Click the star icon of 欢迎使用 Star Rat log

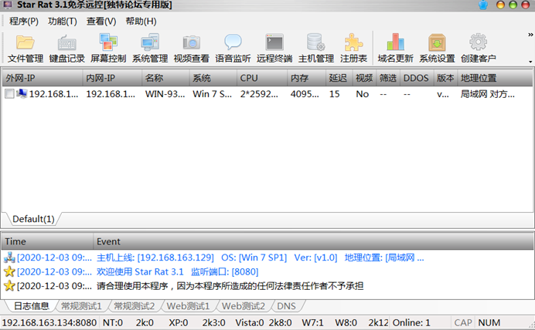pos(9,272)
